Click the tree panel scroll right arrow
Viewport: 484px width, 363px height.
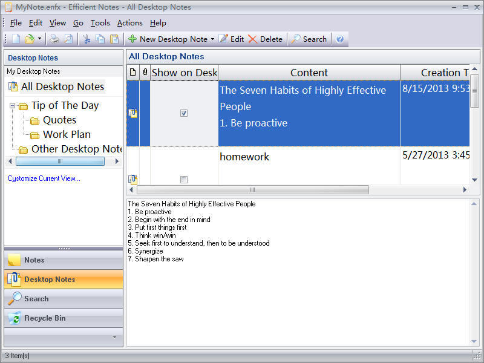(x=117, y=161)
